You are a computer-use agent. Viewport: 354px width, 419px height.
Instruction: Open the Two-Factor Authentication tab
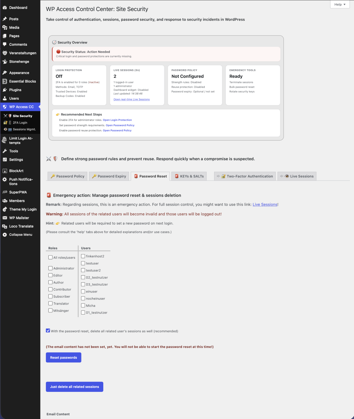(x=245, y=176)
